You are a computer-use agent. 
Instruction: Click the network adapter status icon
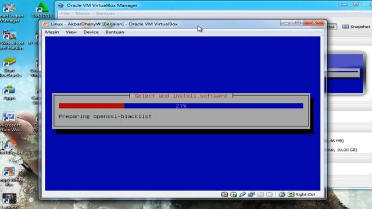[x=251, y=194]
